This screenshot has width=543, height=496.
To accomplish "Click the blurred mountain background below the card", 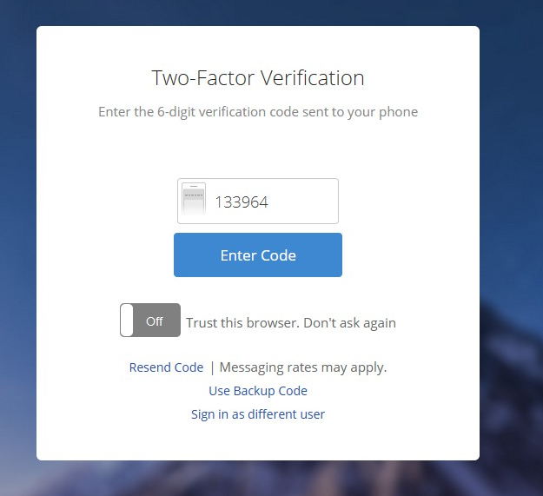I will (x=261, y=479).
